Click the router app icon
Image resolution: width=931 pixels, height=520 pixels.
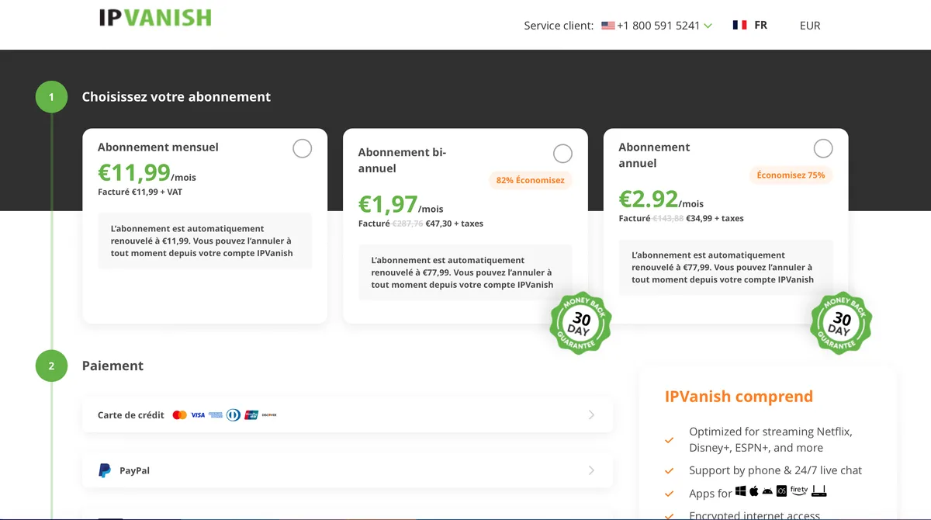(x=819, y=491)
